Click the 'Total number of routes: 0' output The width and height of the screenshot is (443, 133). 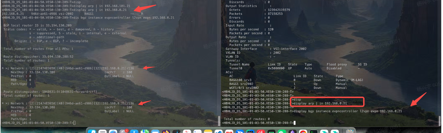[247, 119]
